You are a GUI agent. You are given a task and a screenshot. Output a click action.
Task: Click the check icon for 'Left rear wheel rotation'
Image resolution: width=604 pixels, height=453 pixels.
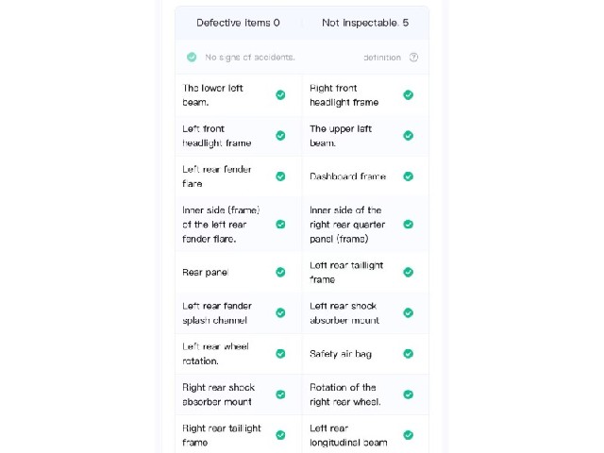280,354
